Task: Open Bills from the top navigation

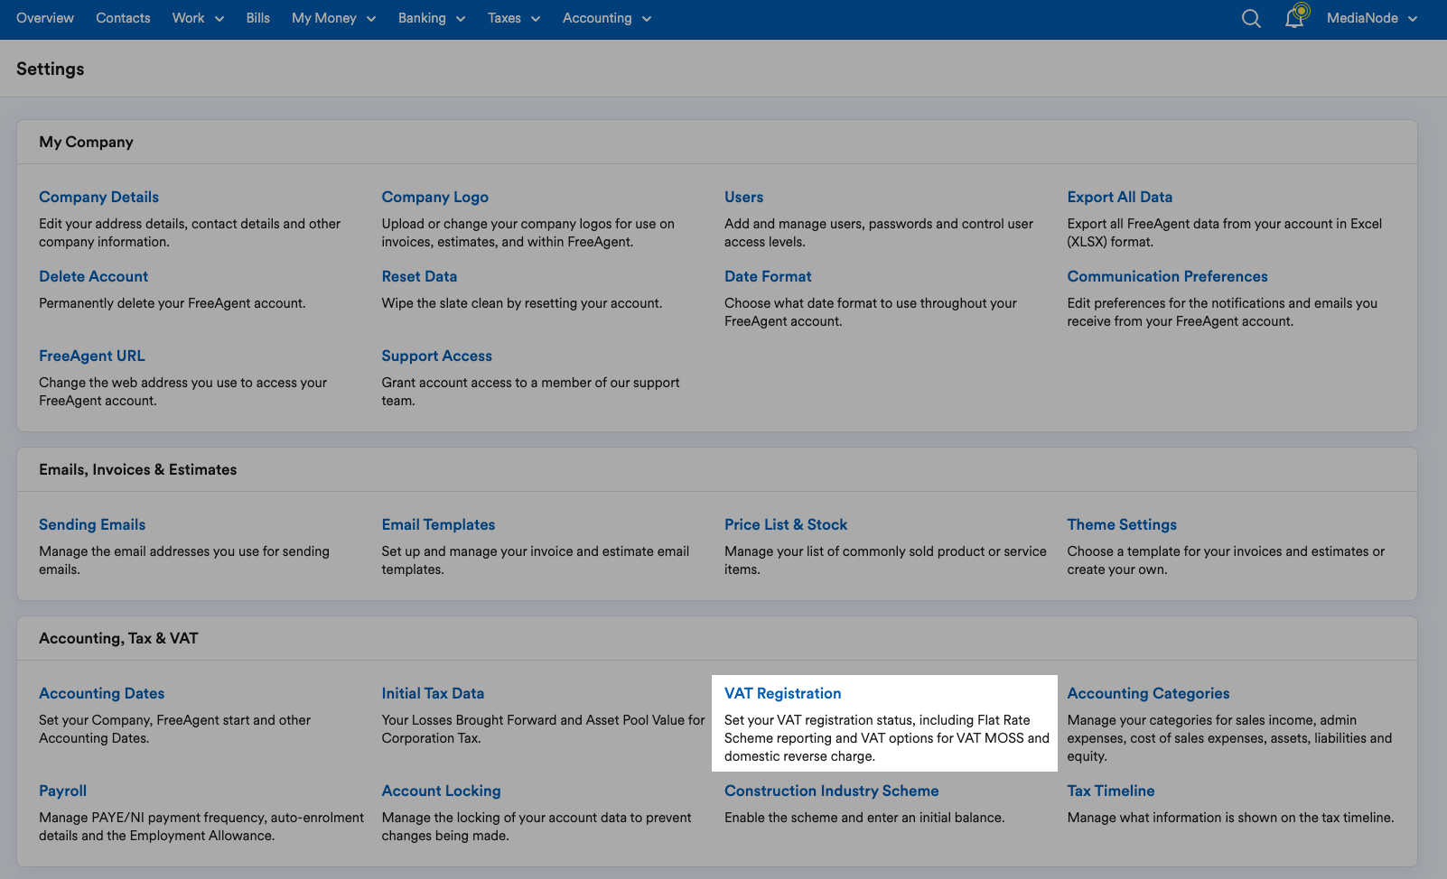Action: click(x=257, y=18)
